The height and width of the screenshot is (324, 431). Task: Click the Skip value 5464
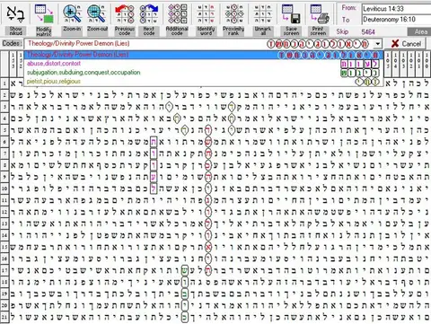[x=368, y=31]
